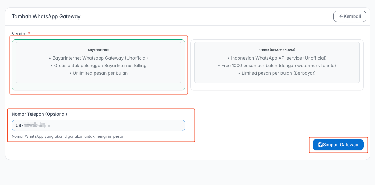The image size is (375, 185).
Task: Click the helper text under phone field
Action: [68, 136]
